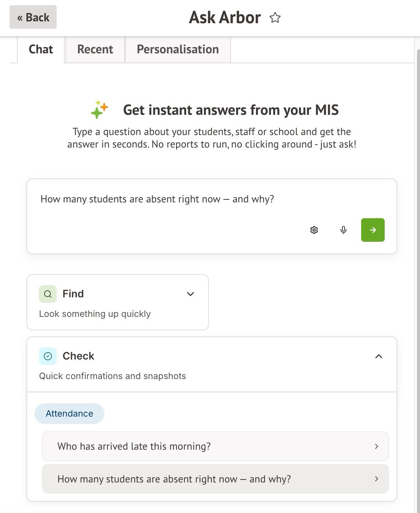Click arrow beside the absent students suggestion
The height and width of the screenshot is (513, 420).
(376, 479)
